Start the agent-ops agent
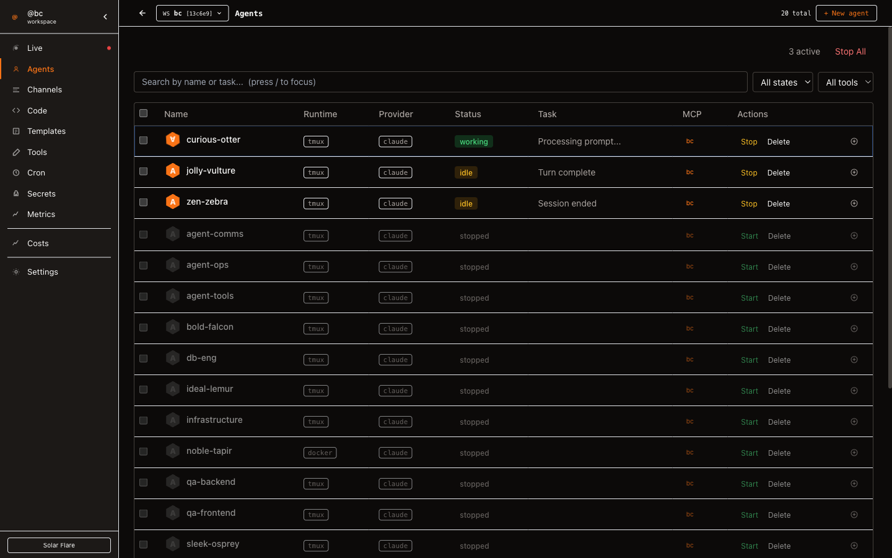This screenshot has width=892, height=558. tap(750, 267)
